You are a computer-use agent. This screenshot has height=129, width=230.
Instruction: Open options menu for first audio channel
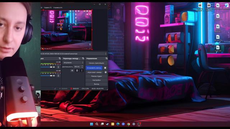[58, 67]
